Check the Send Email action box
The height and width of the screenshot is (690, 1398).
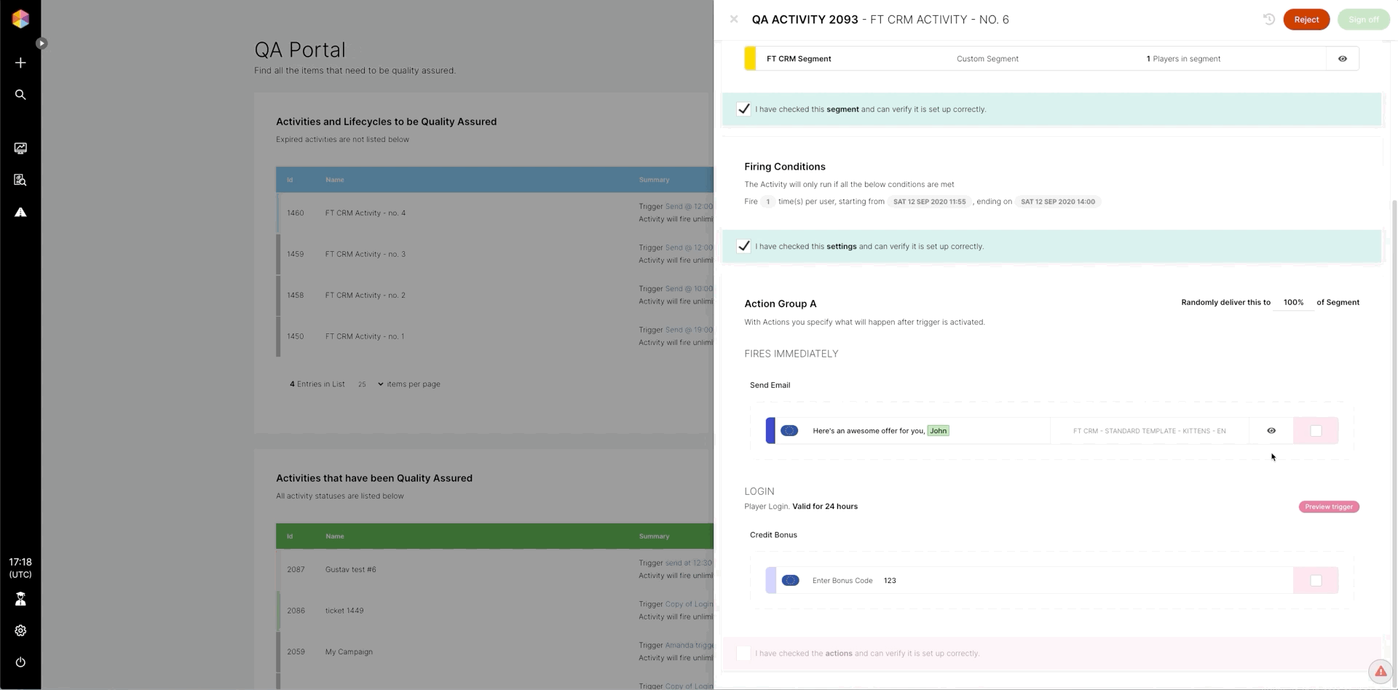click(x=1316, y=431)
